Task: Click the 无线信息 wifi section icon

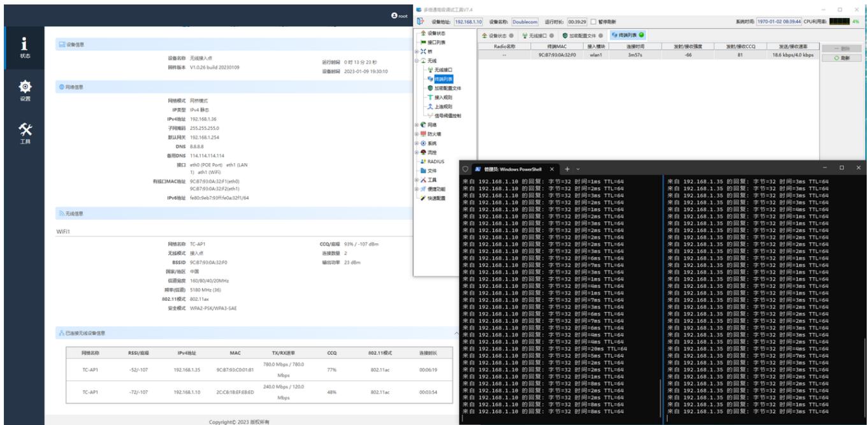Action: (61, 214)
